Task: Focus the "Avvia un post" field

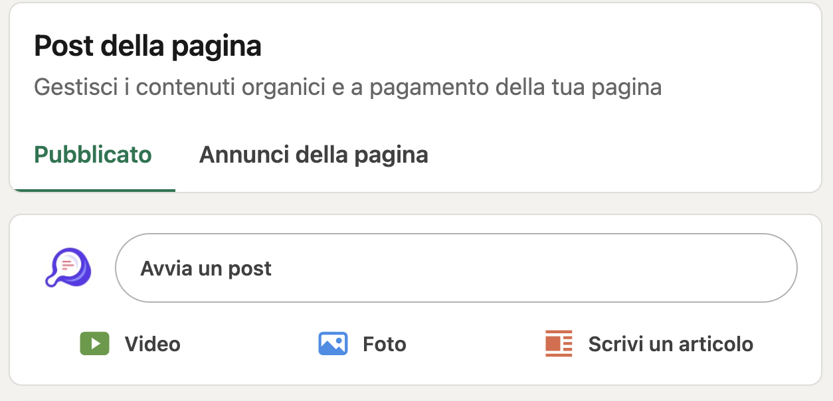Action: click(456, 268)
